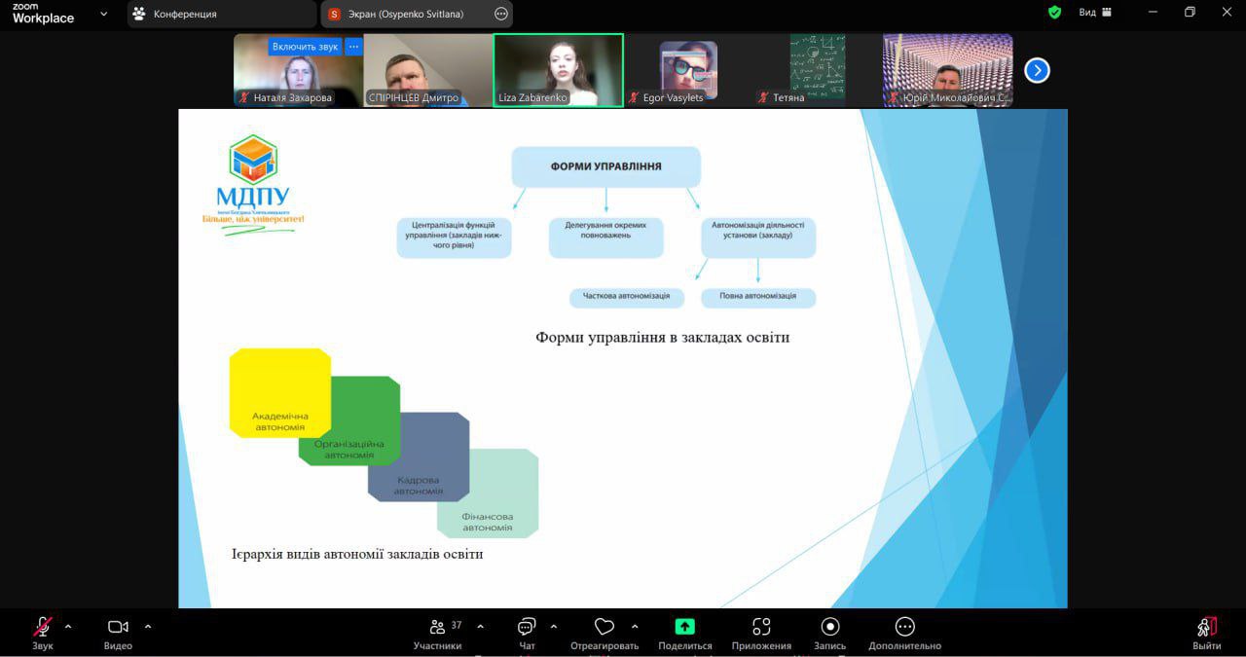This screenshot has height=657, width=1246.
Task: Start recording with the Запись icon
Action: [x=829, y=628]
